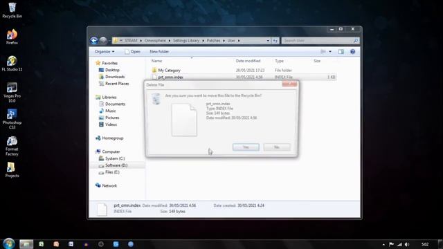Open the Pictures library

point(112,118)
